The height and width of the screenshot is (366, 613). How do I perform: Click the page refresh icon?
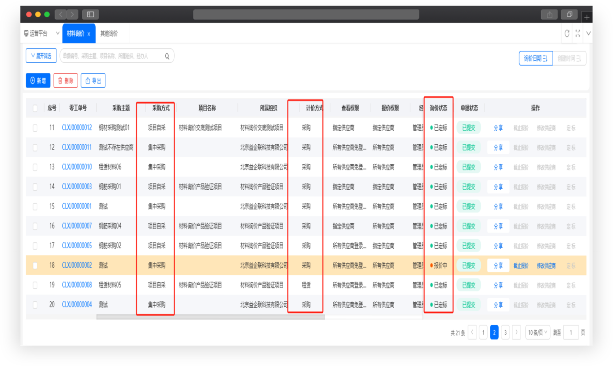click(567, 34)
